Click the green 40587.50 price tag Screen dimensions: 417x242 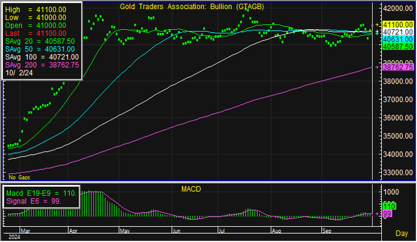click(398, 47)
